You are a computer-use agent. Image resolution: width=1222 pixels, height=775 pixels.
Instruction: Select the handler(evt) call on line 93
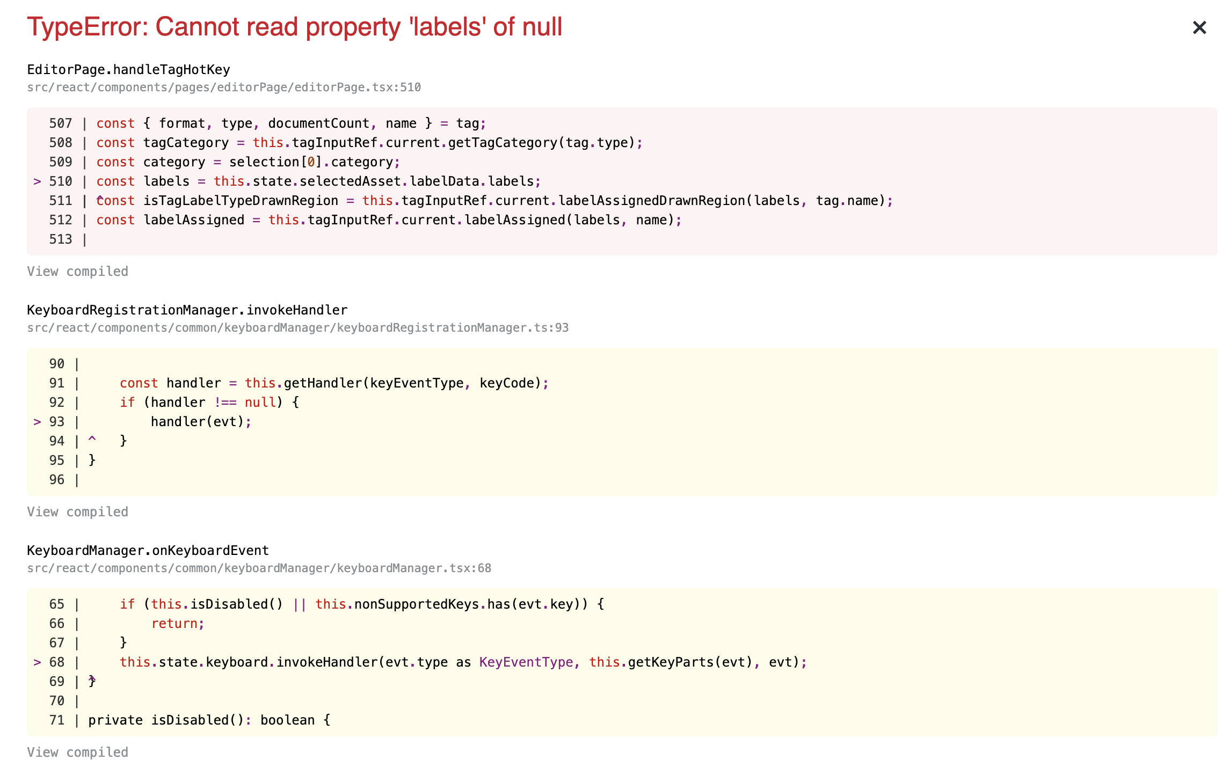(200, 421)
